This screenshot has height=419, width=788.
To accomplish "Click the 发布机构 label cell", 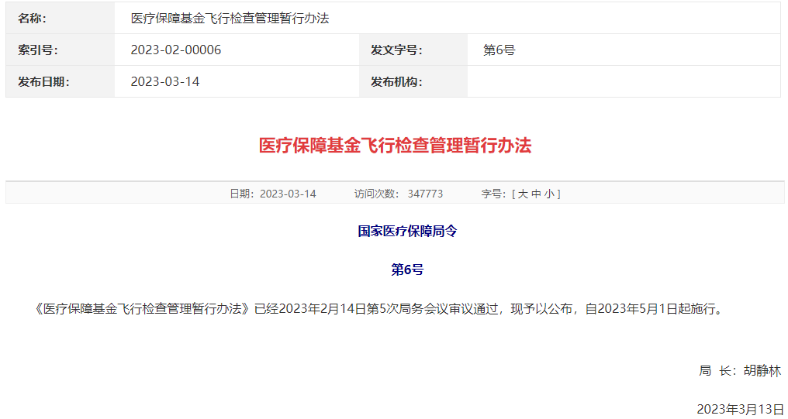I will [396, 82].
